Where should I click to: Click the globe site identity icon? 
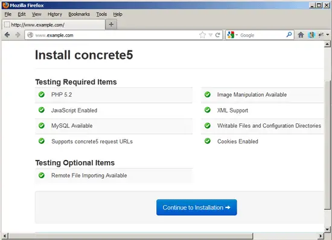click(x=30, y=35)
